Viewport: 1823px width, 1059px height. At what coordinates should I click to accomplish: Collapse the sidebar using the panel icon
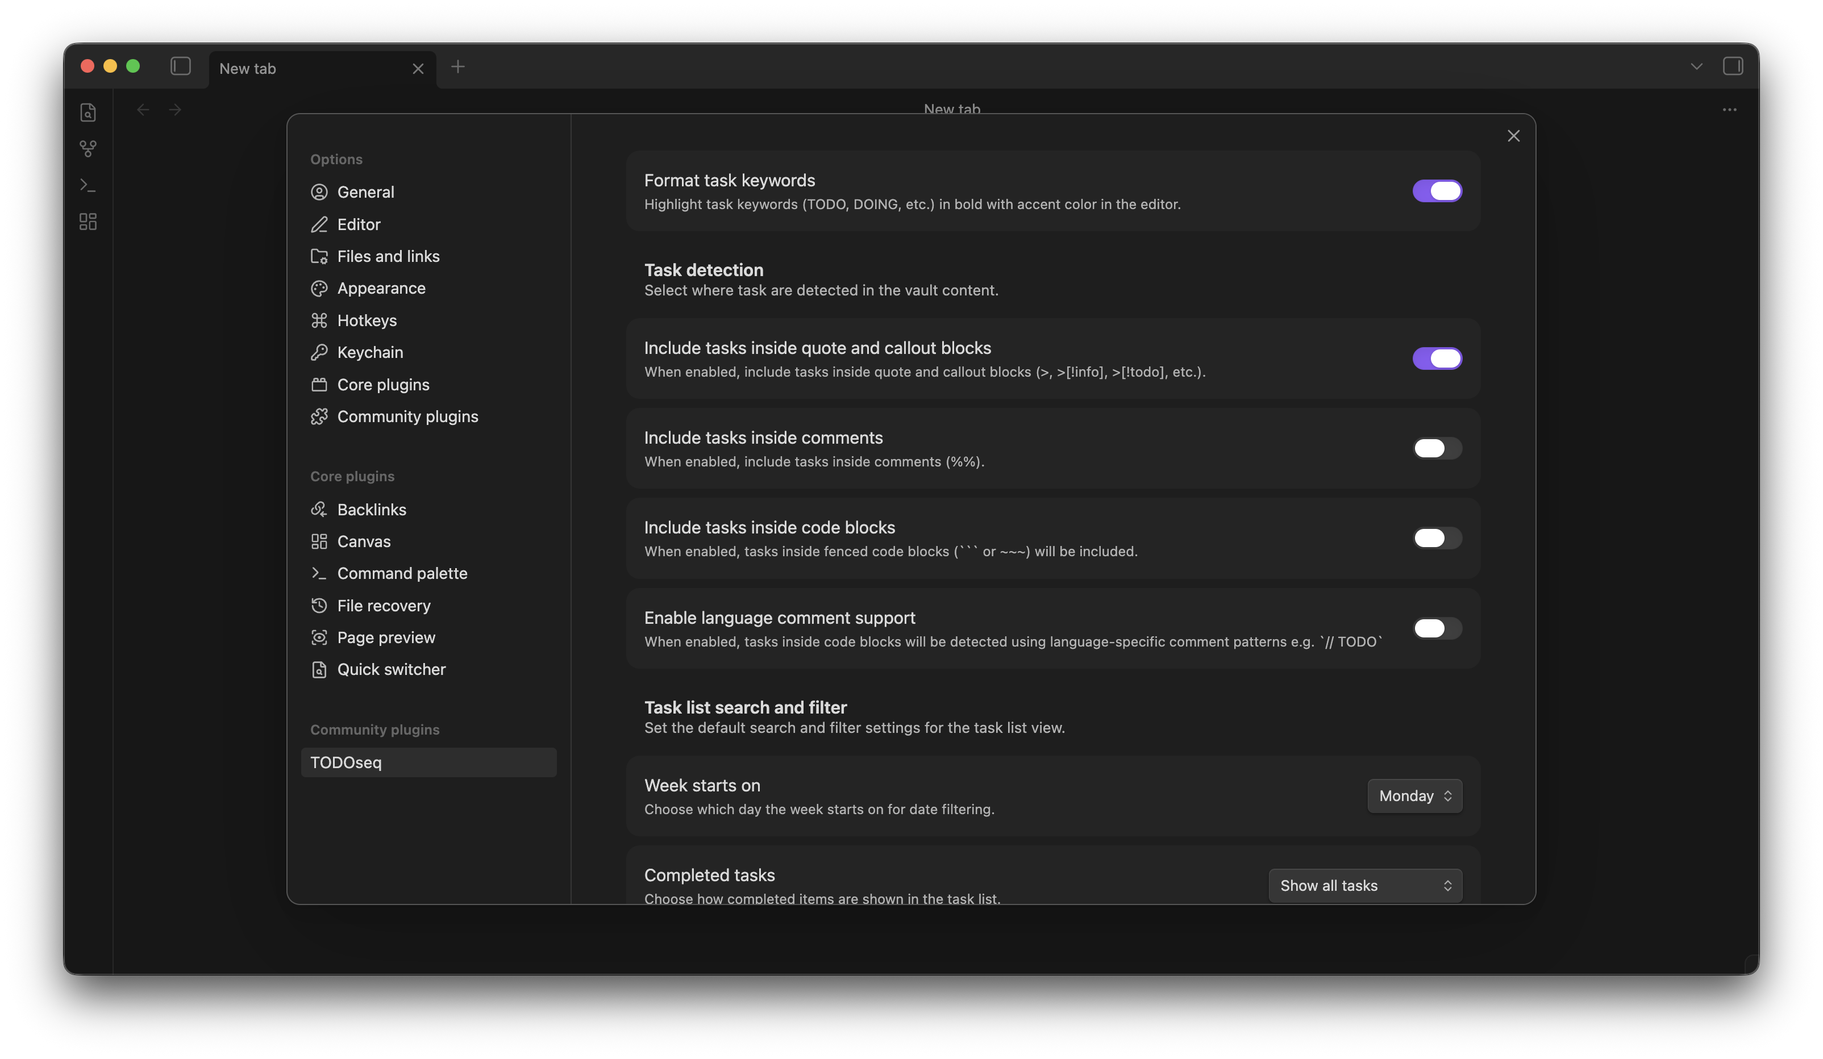[x=180, y=66]
